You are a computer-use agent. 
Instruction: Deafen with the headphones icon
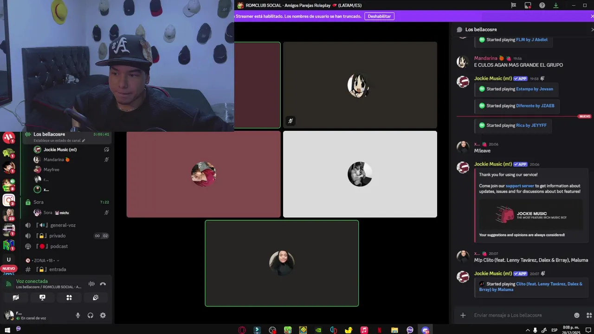click(90, 315)
